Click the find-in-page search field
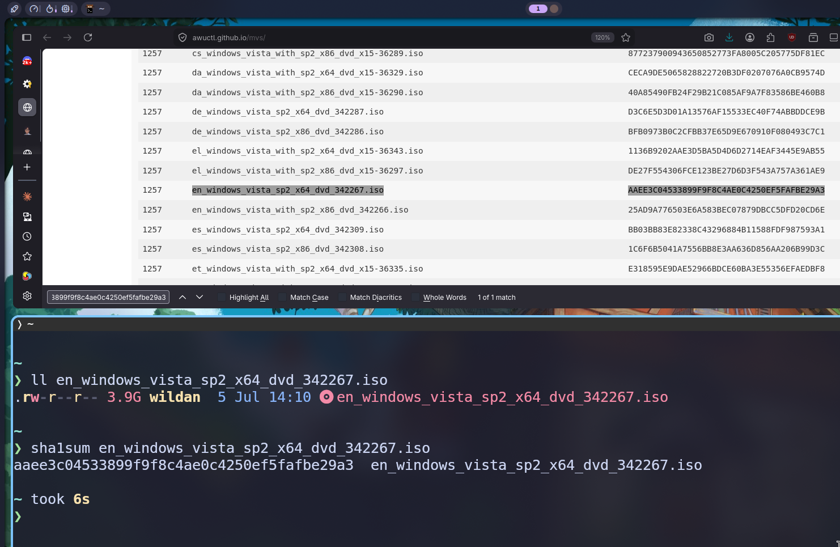 (108, 297)
